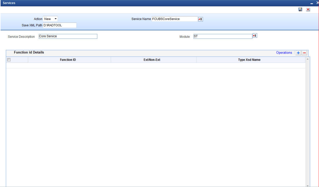Open the Service Name lookup list icon
This screenshot has height=187, width=319.
click(x=200, y=19)
